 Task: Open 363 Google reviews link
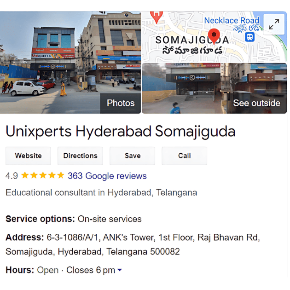click(107, 176)
